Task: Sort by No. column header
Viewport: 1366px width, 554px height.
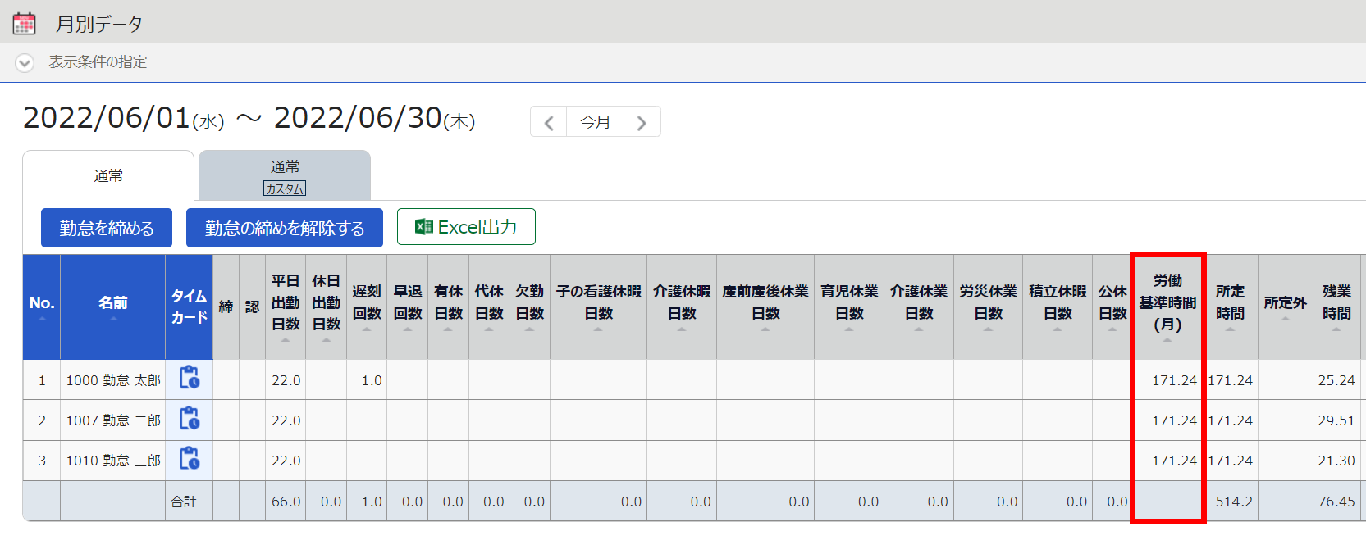Action: coord(42,305)
